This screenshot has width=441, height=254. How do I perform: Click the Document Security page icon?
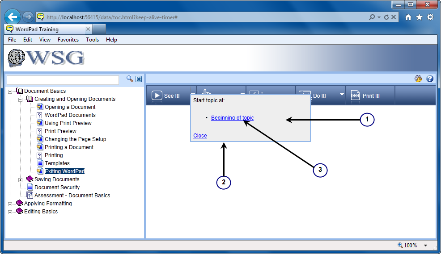[x=30, y=187]
